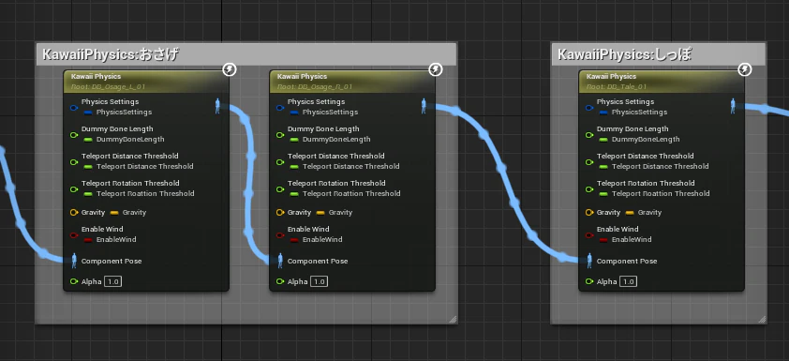
Task: Click Gravity input pin on DB_Tale_01 node
Action: click(x=589, y=213)
